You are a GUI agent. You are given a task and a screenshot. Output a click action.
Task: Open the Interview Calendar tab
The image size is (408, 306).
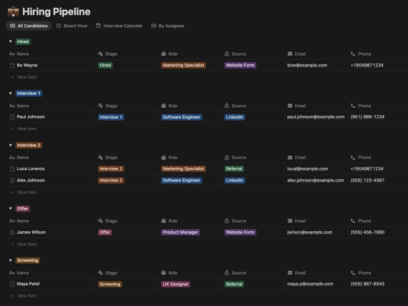coord(119,26)
